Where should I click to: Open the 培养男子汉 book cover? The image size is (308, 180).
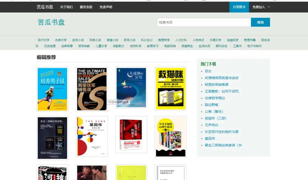52,89
